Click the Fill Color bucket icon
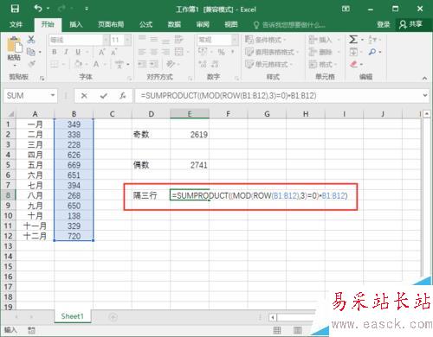 [x=79, y=64]
